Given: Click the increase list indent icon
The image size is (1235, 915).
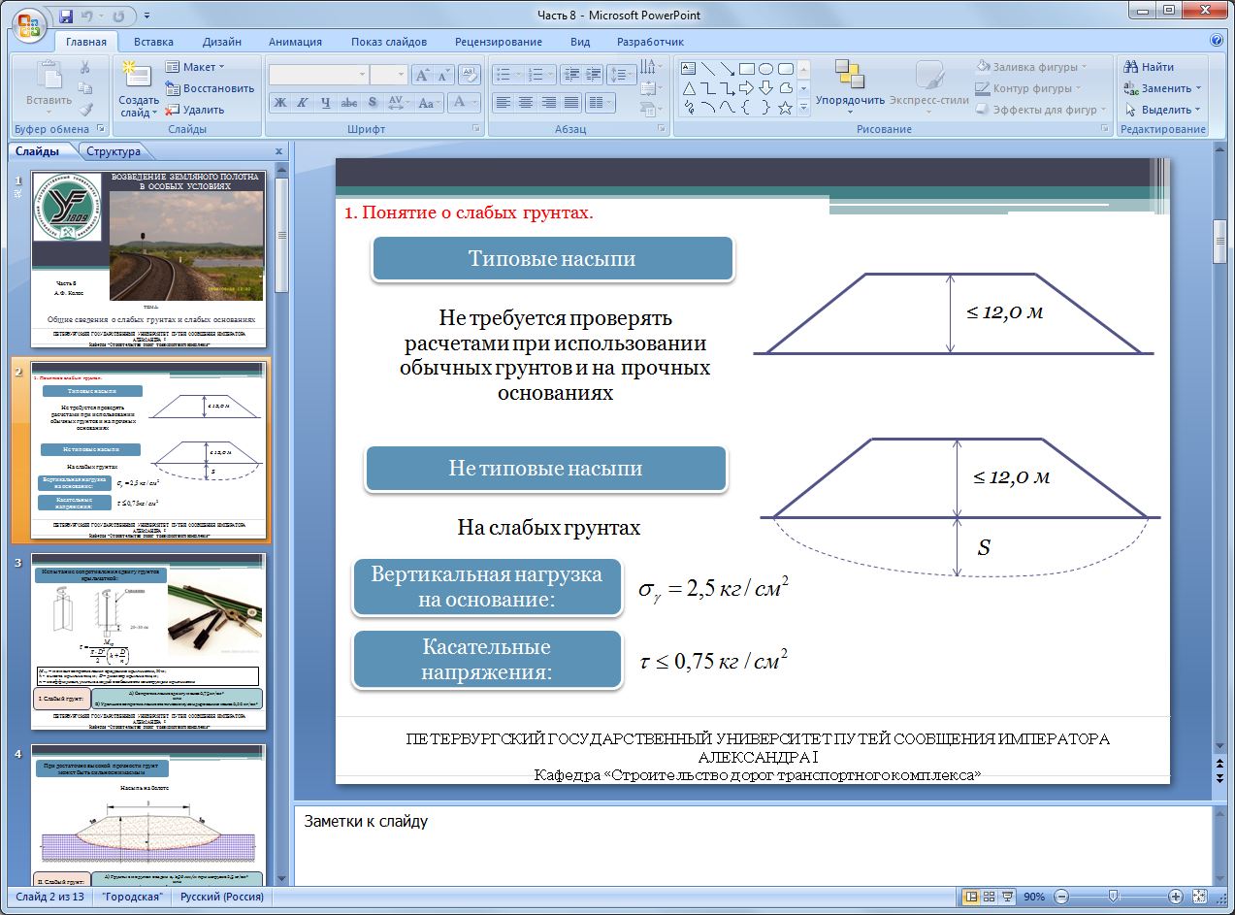Looking at the screenshot, I should 592,74.
